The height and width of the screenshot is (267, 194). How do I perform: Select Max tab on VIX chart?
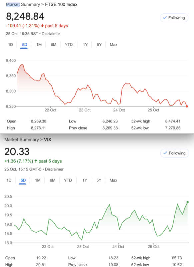pyautogui.click(x=113, y=180)
